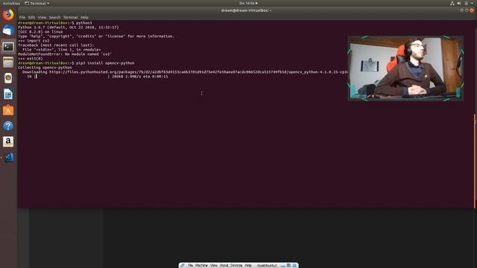Open VirtualBox mini toolbar Help menu
This screenshot has height=268, width=477.
(x=248, y=265)
